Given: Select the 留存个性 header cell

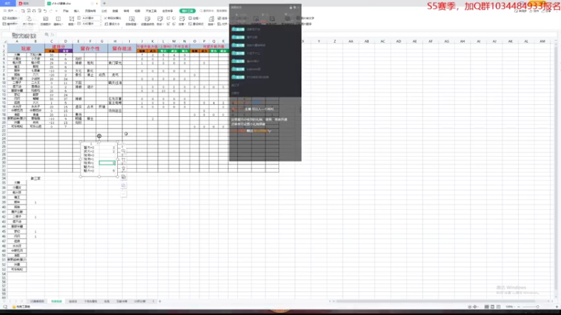Looking at the screenshot, I should 90,48.
